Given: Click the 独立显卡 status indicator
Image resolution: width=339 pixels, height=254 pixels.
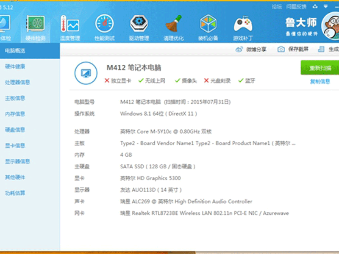Looking at the screenshot, I should click(x=118, y=81).
